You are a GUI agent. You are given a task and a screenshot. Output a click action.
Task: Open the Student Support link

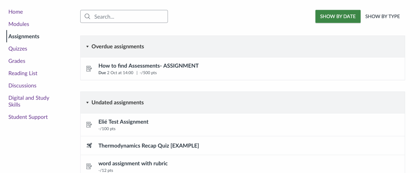(28, 117)
